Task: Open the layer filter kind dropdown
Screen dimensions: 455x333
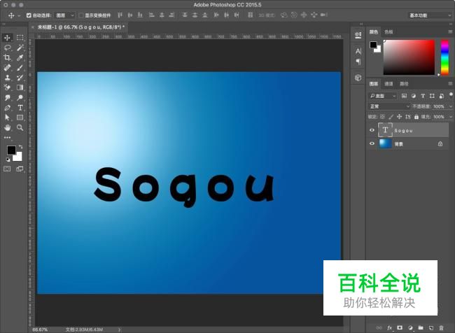Action: pyautogui.click(x=383, y=96)
